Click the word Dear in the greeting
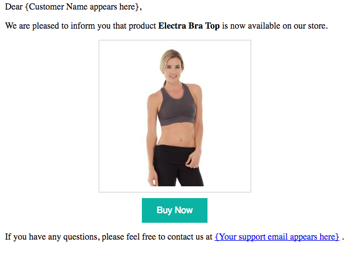 [14, 7]
